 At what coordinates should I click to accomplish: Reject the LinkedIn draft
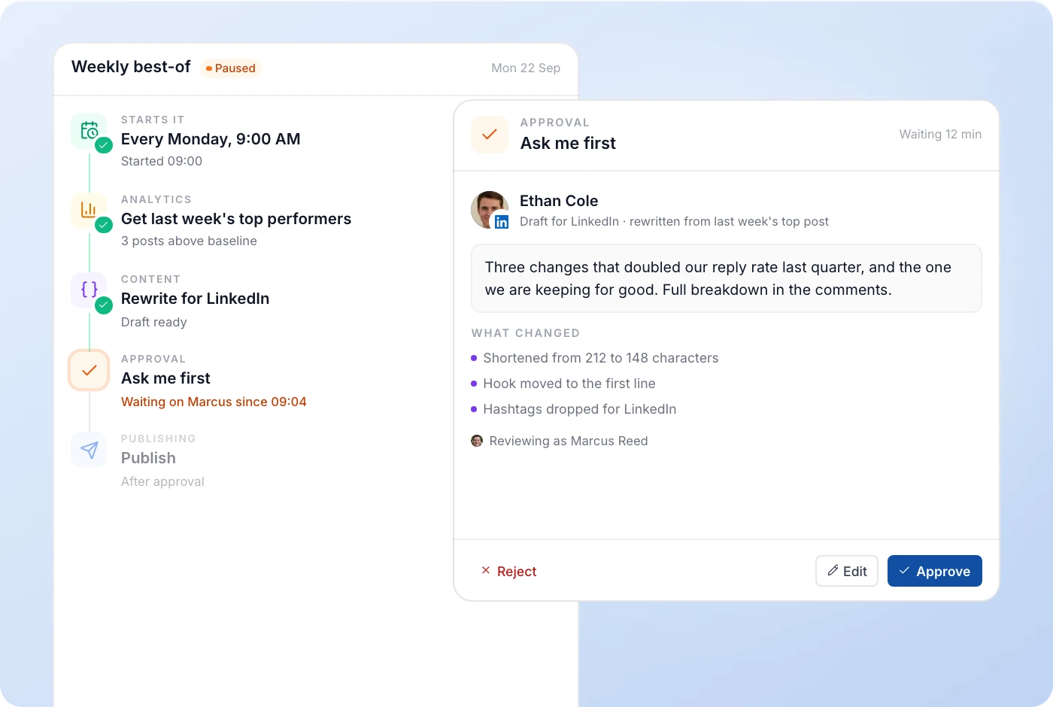coord(508,571)
